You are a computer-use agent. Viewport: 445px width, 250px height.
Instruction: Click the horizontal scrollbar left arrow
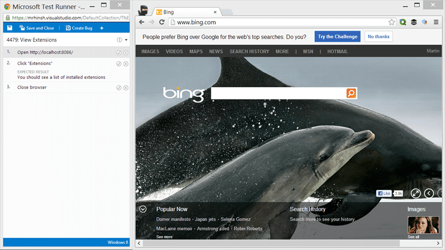tap(139, 243)
